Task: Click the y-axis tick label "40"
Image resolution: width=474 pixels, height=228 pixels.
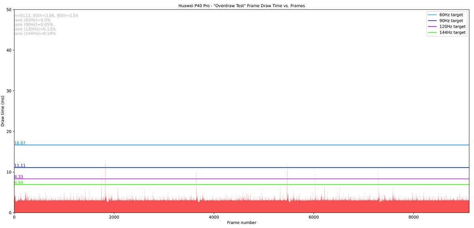Action: [x=9, y=50]
